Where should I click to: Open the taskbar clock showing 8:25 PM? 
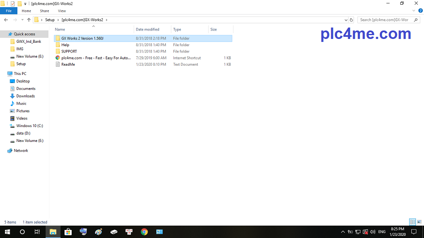(398, 232)
